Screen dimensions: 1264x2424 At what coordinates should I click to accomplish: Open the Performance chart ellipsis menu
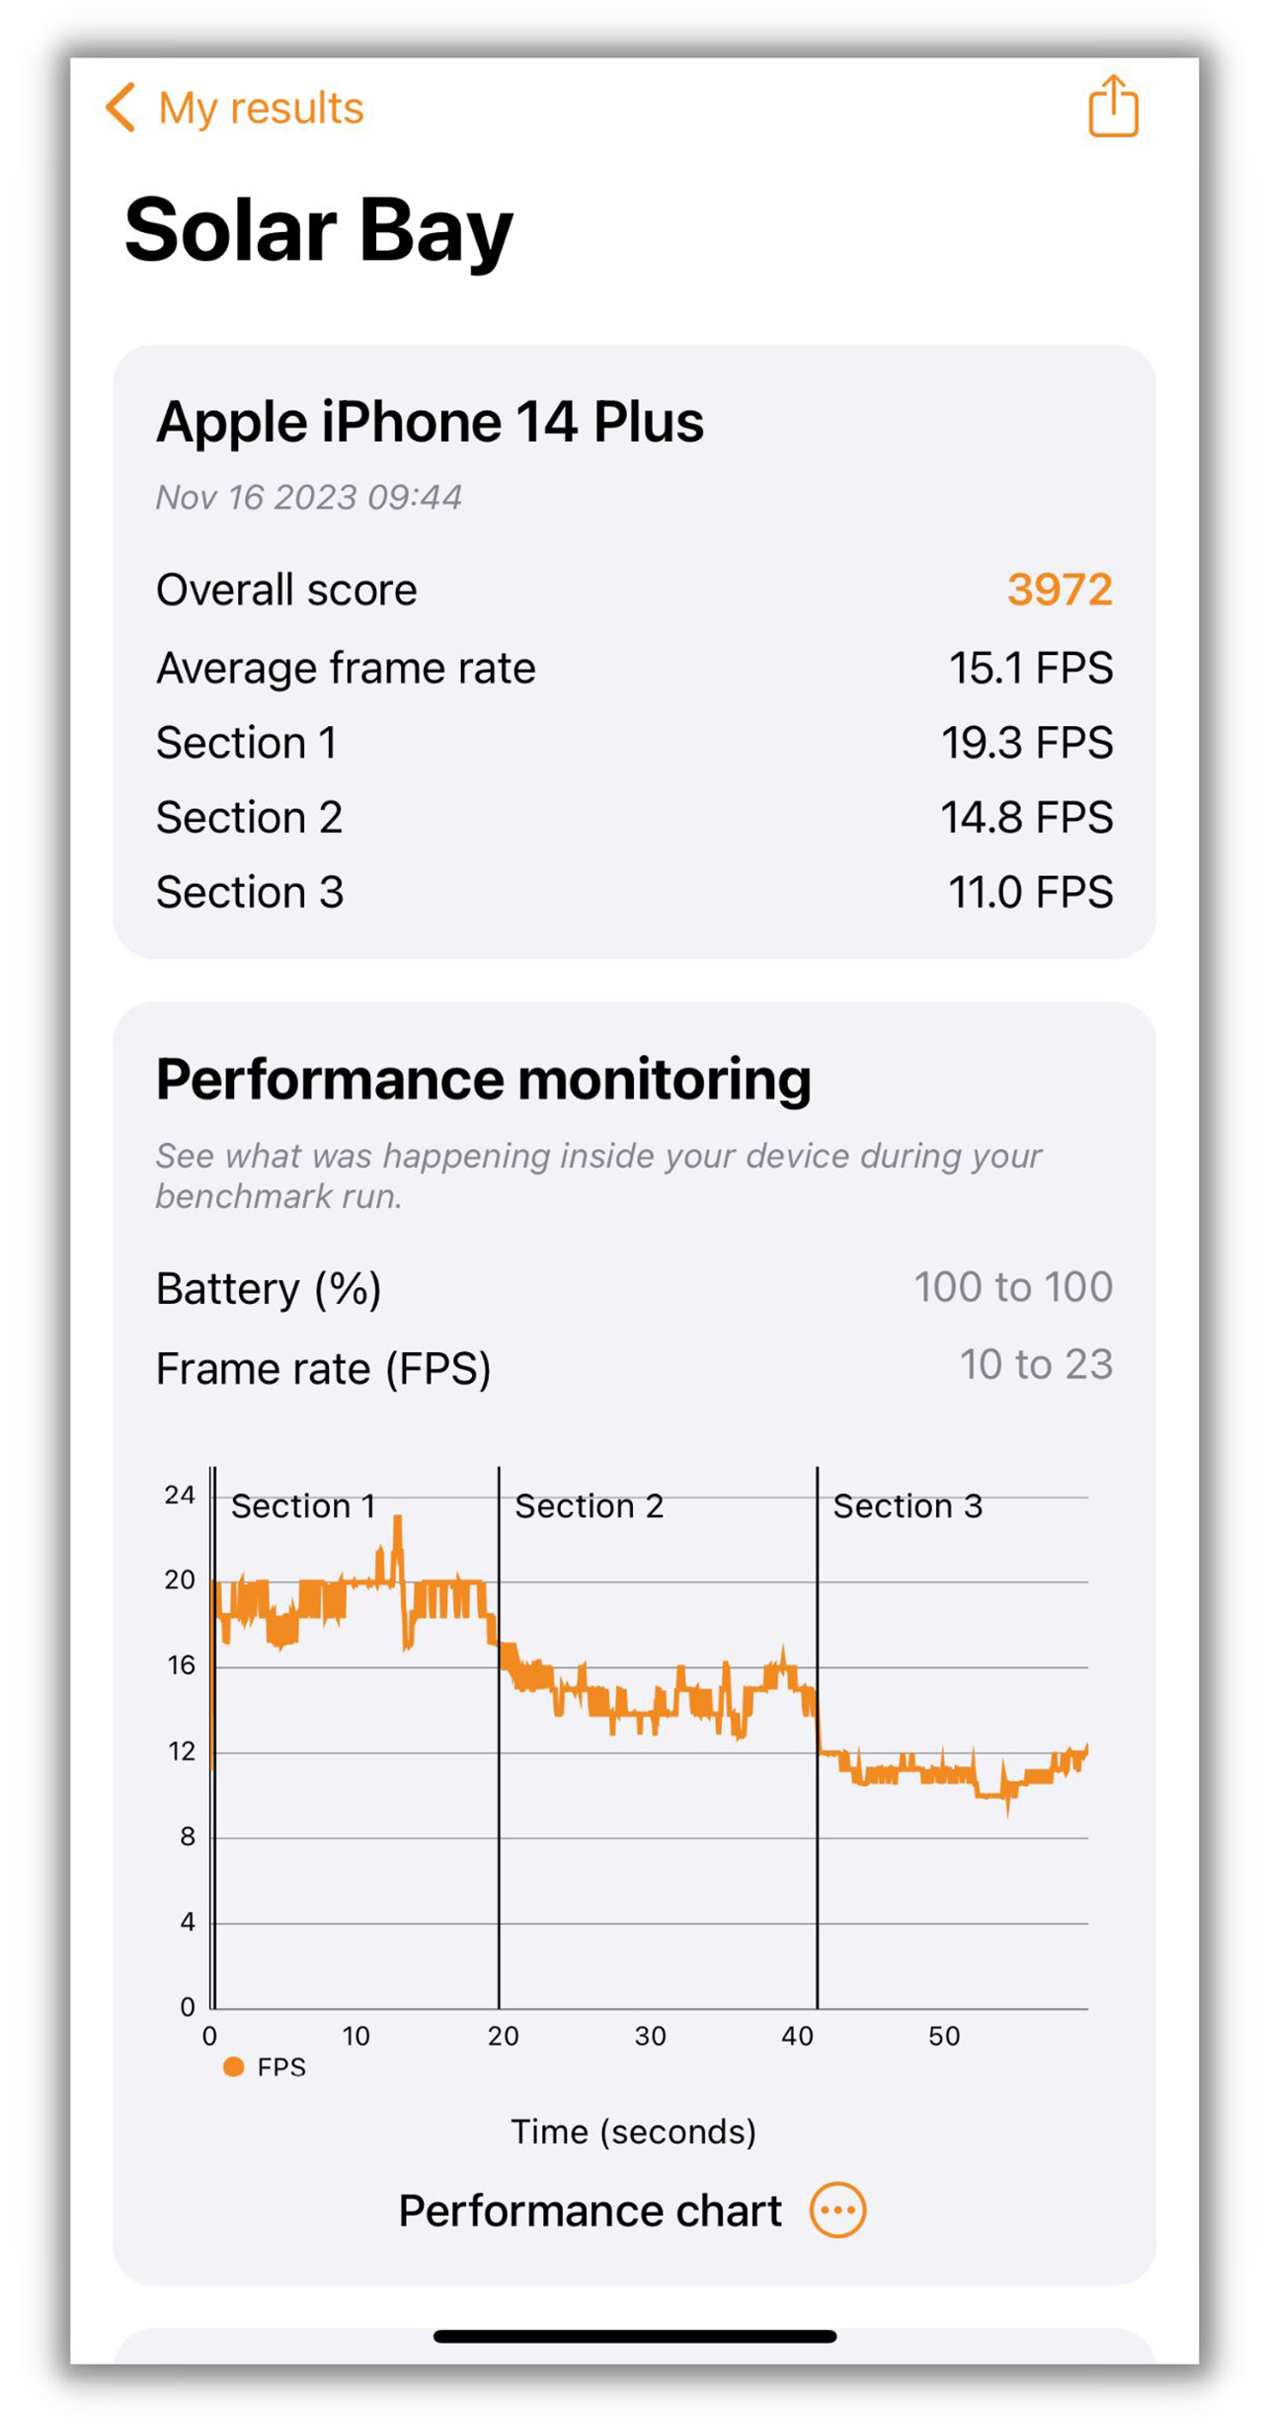pyautogui.click(x=837, y=2211)
